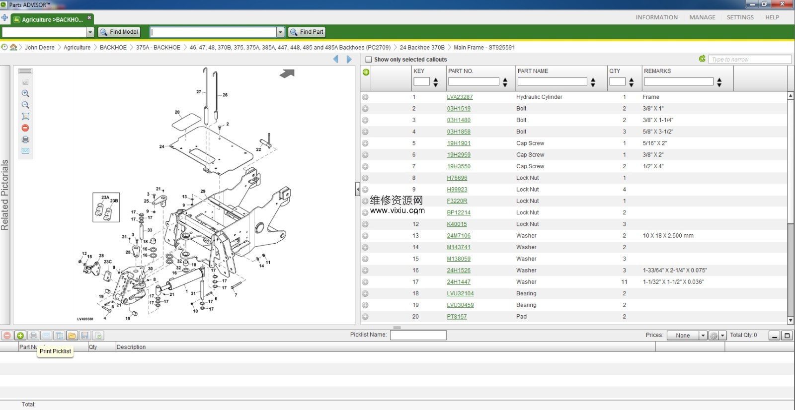The height and width of the screenshot is (410, 795).
Task: Focus the Picklist Name field
Action: pos(418,335)
